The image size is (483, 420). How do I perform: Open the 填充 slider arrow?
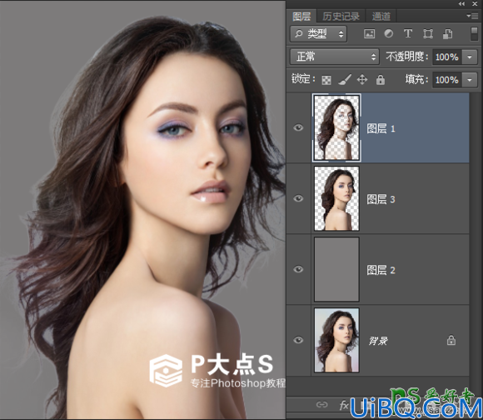pyautogui.click(x=470, y=80)
